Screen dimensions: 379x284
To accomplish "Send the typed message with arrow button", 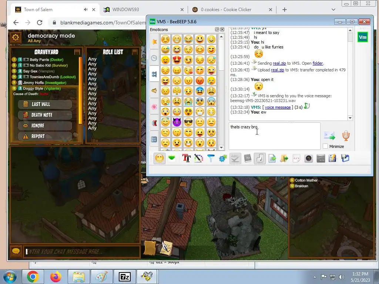I will (329, 136).
